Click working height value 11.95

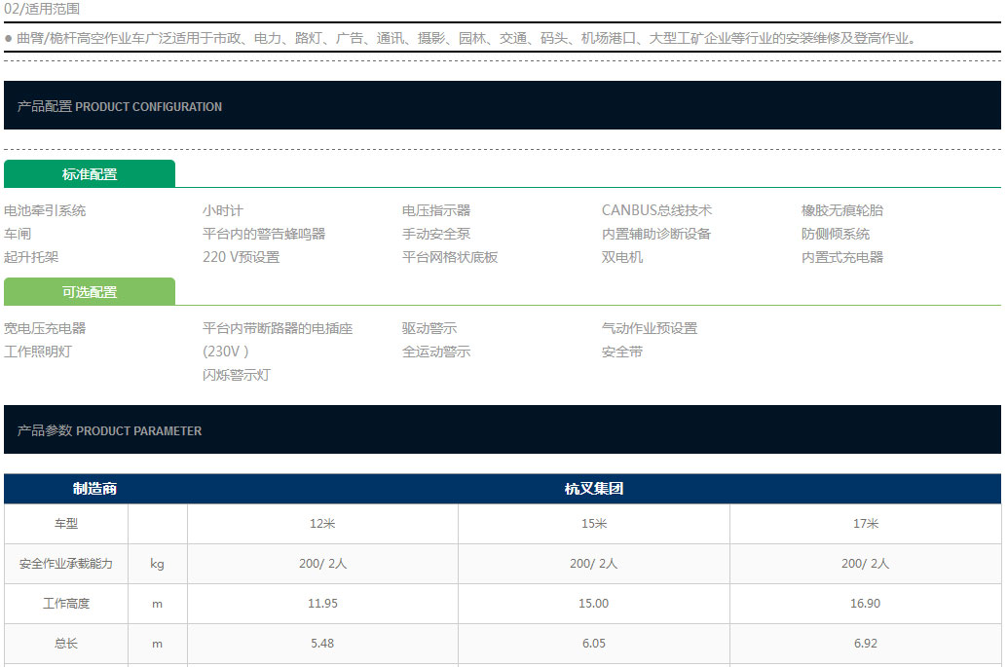point(322,604)
